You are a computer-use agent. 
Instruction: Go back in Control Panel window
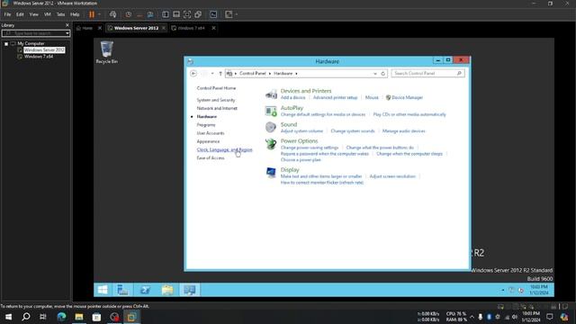pos(193,74)
